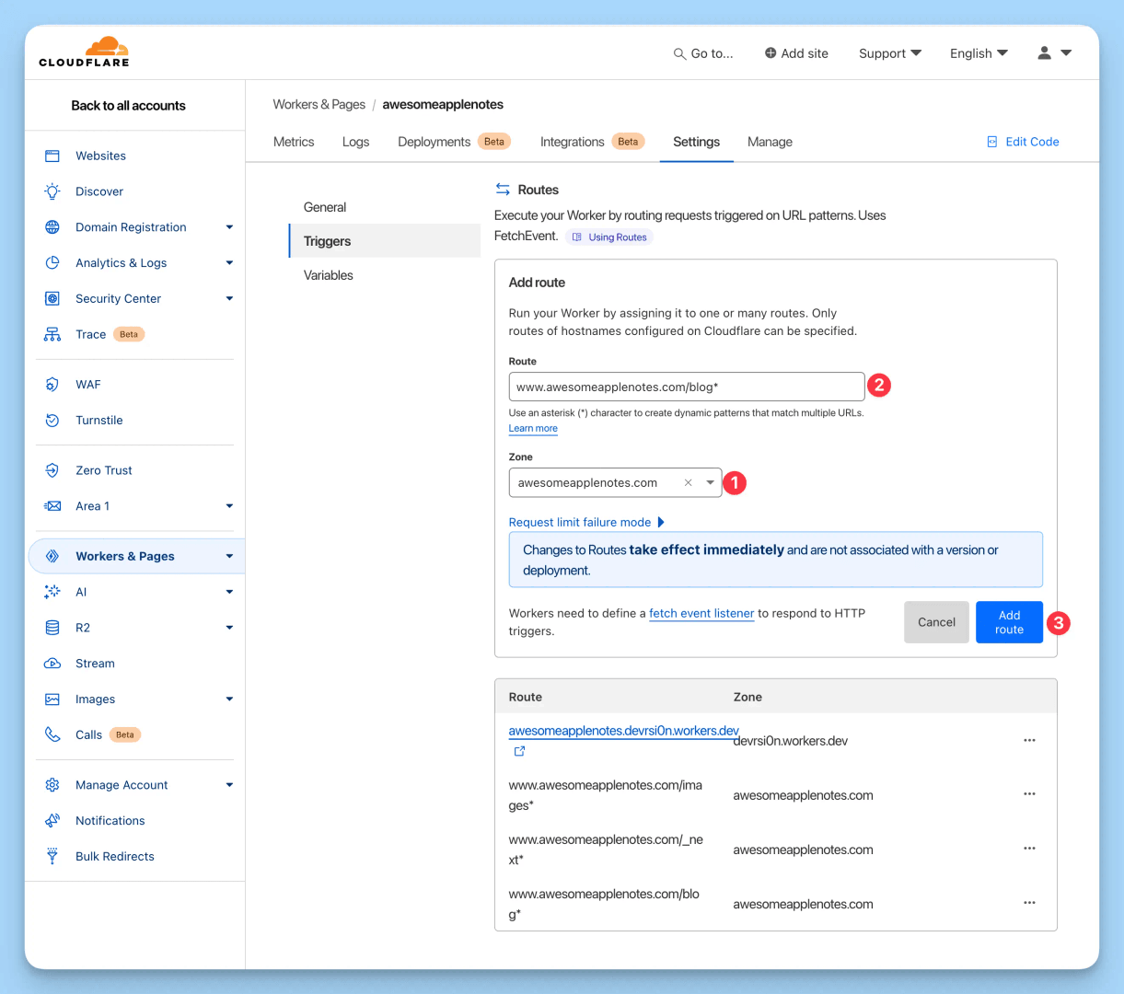Screen dimensions: 1124x994
Task: Click the Add route button
Action: point(1009,622)
